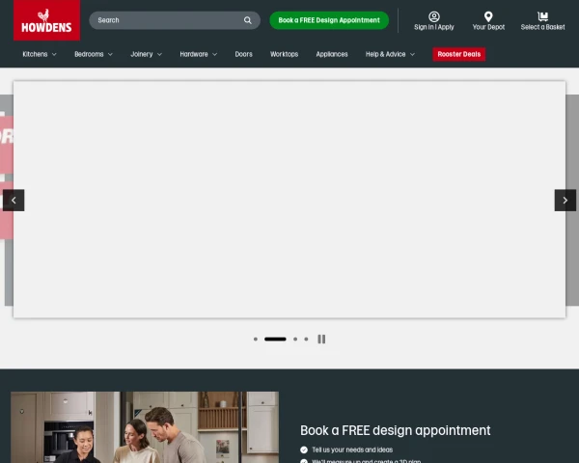Advance to next carousel slide arrow
This screenshot has height=463, width=579.
pyautogui.click(x=565, y=200)
